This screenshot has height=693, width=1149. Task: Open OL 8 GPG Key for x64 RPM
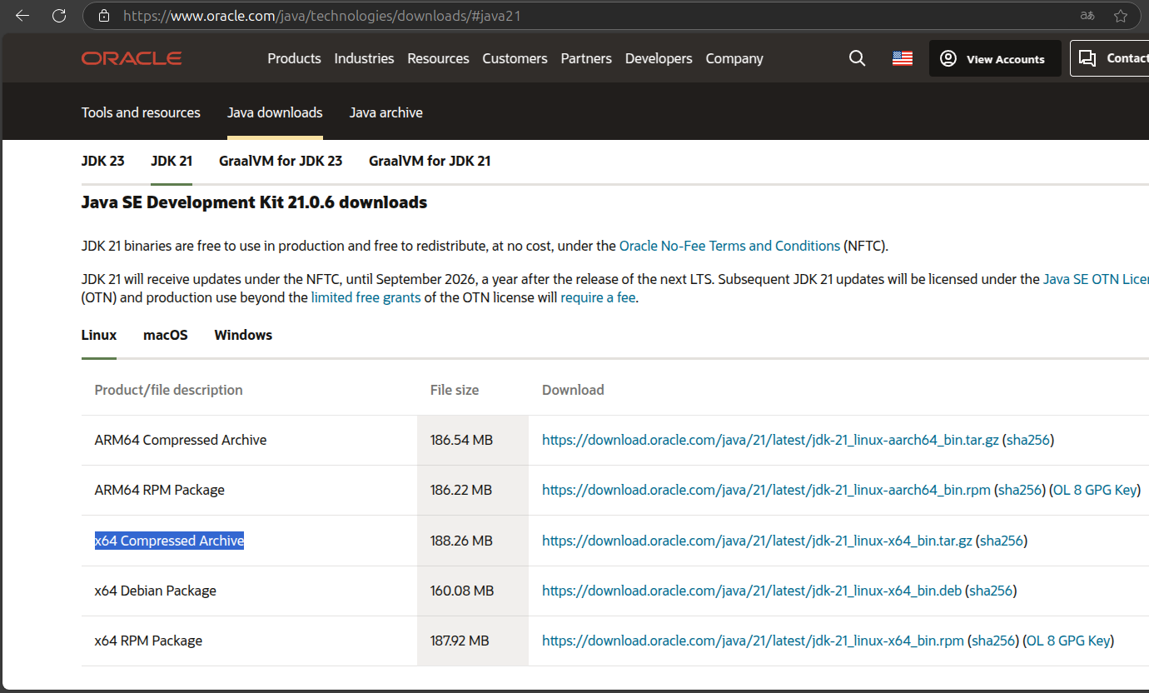tap(1068, 641)
